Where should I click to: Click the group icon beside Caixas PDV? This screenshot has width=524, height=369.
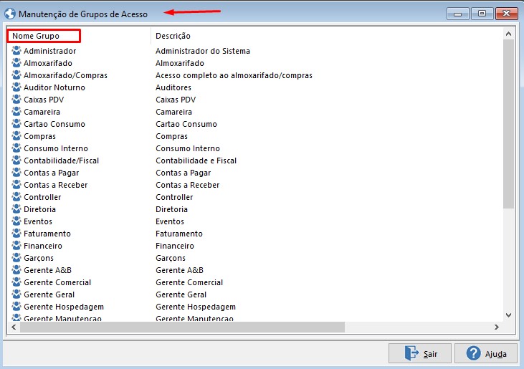click(16, 100)
